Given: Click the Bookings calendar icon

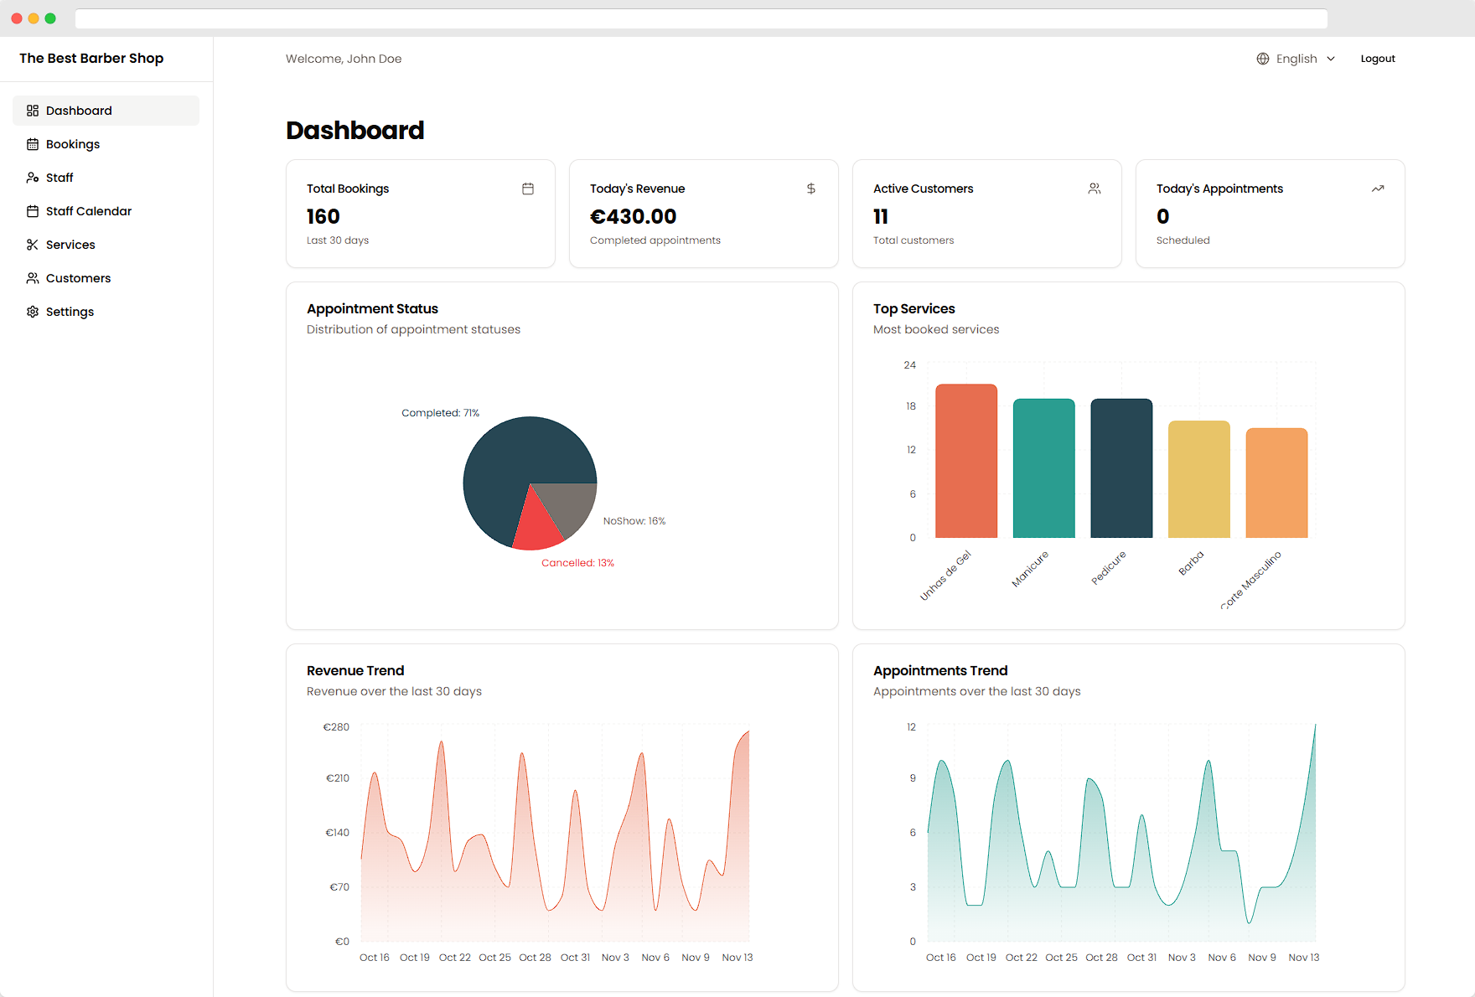Looking at the screenshot, I should click(32, 143).
